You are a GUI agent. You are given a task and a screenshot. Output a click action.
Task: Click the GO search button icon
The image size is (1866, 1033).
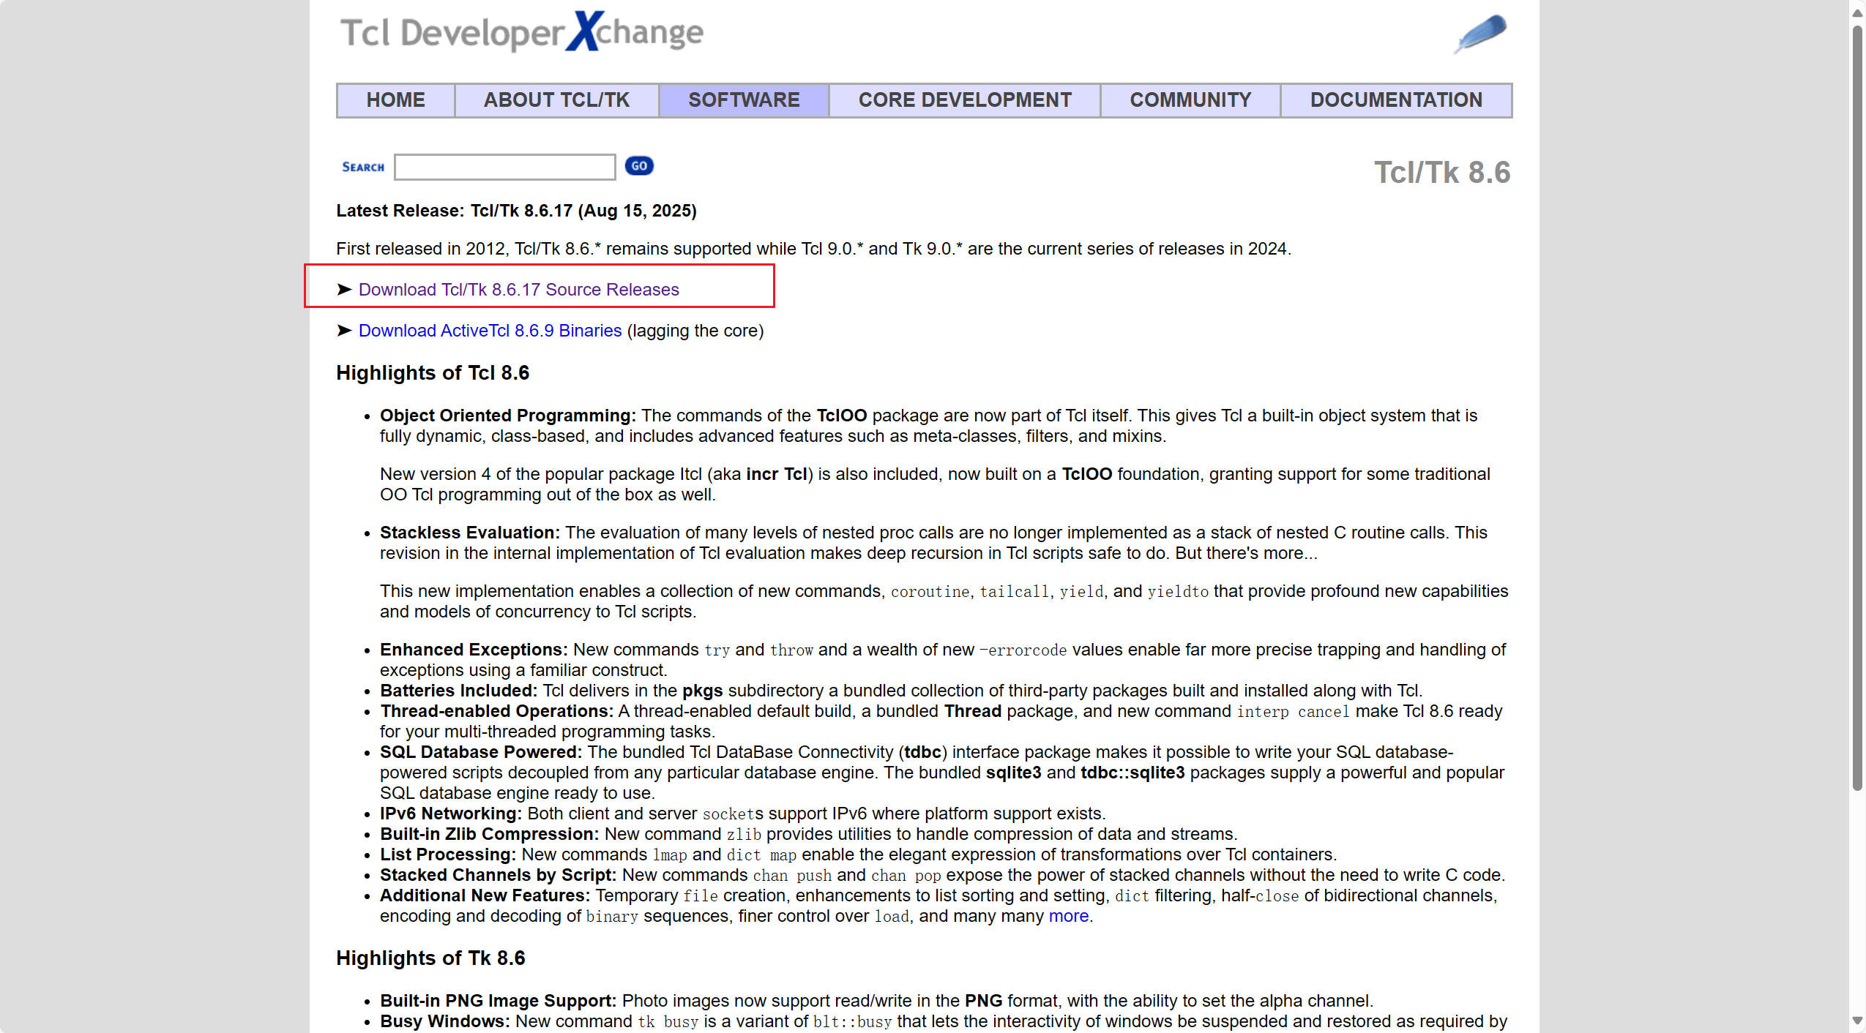click(638, 166)
